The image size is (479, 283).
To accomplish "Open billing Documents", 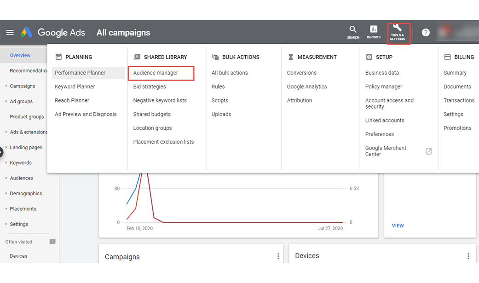I will 457,87.
